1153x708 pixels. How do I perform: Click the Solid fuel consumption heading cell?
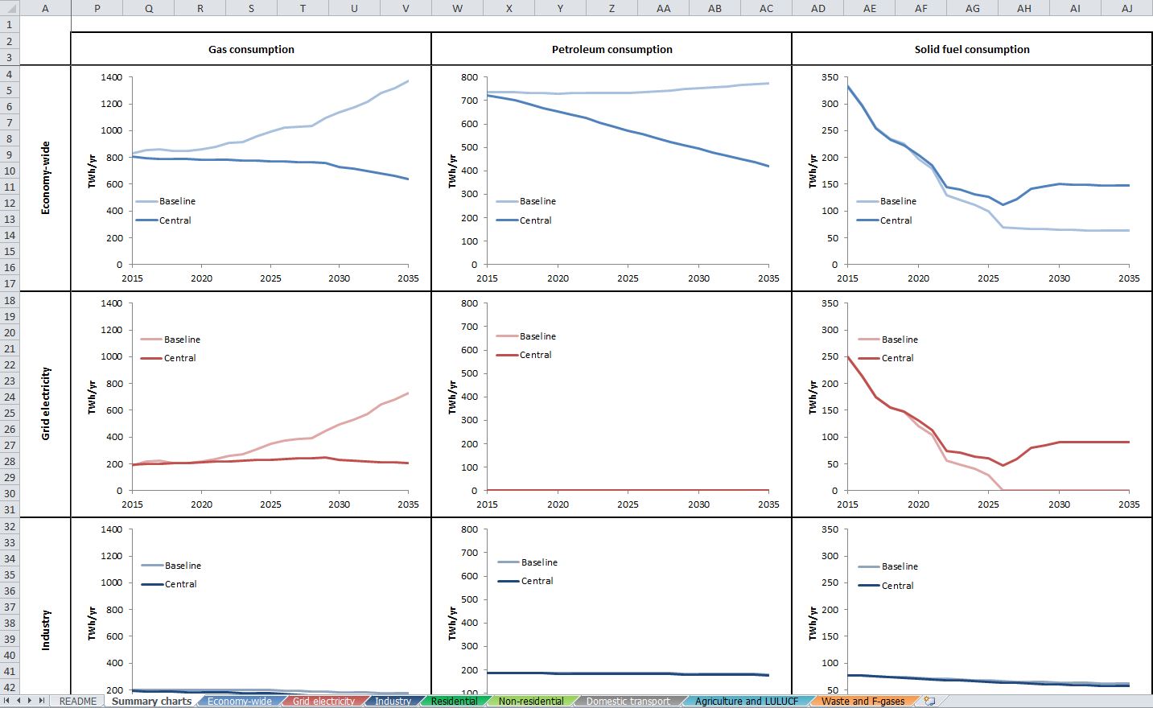pos(972,49)
